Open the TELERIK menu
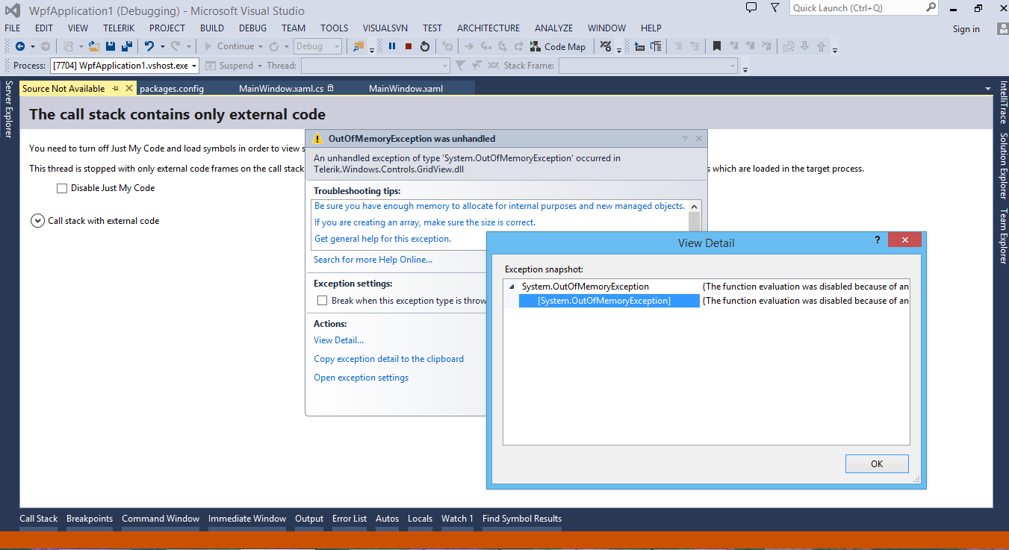 [x=119, y=28]
